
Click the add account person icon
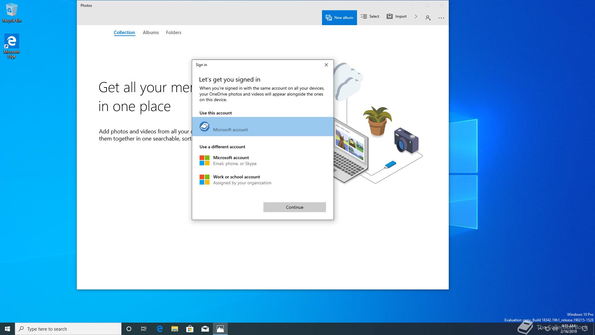[428, 18]
